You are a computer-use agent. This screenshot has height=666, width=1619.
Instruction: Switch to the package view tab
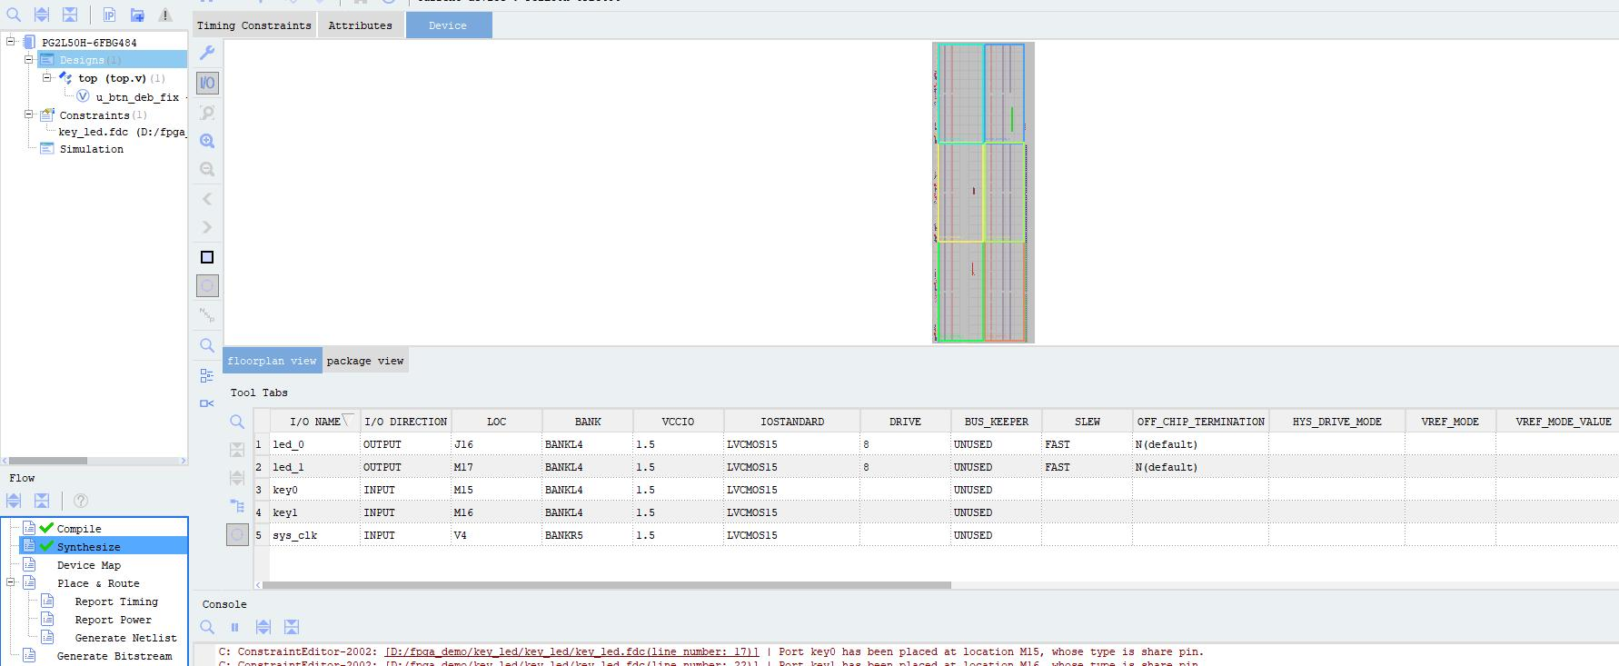(364, 361)
